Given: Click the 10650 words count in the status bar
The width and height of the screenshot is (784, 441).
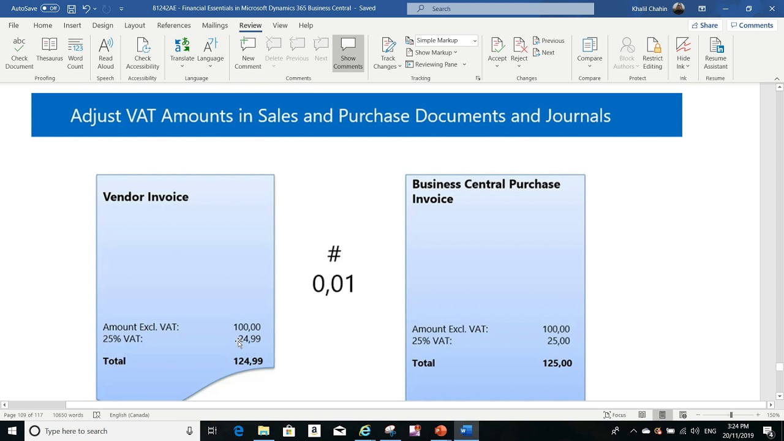Looking at the screenshot, I should click(67, 415).
